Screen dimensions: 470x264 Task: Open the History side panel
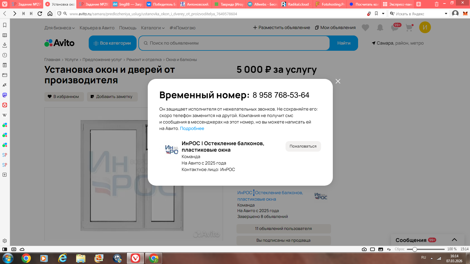coord(5,55)
